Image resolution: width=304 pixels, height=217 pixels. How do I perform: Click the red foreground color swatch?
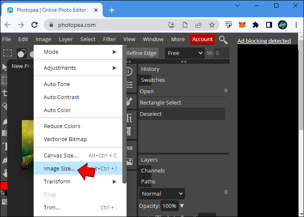[3, 186]
